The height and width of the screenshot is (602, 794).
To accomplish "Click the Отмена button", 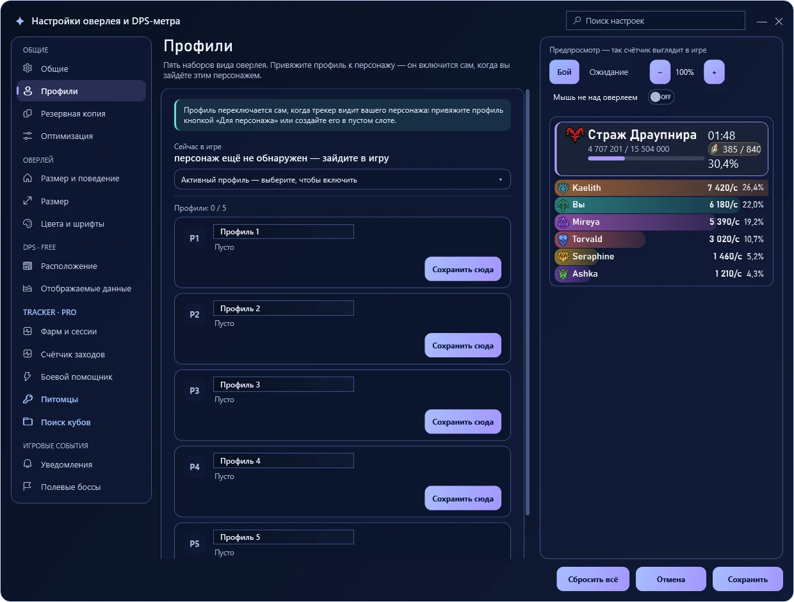I will pos(671,580).
